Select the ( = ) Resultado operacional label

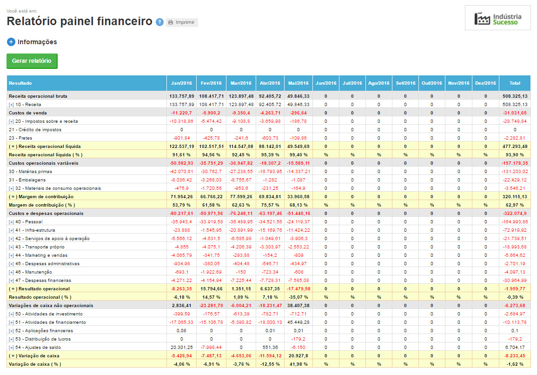40,289
